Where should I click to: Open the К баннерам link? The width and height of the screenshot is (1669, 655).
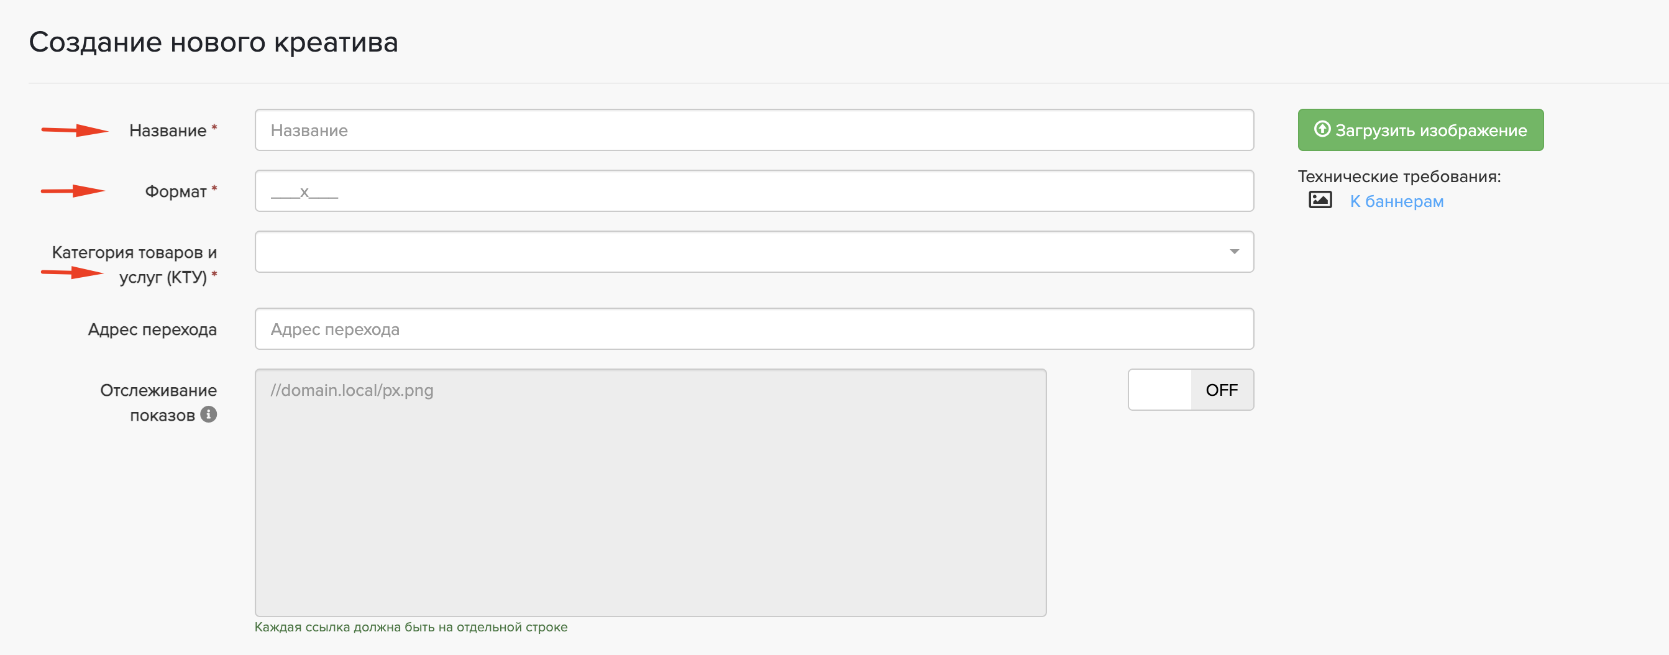click(x=1396, y=201)
